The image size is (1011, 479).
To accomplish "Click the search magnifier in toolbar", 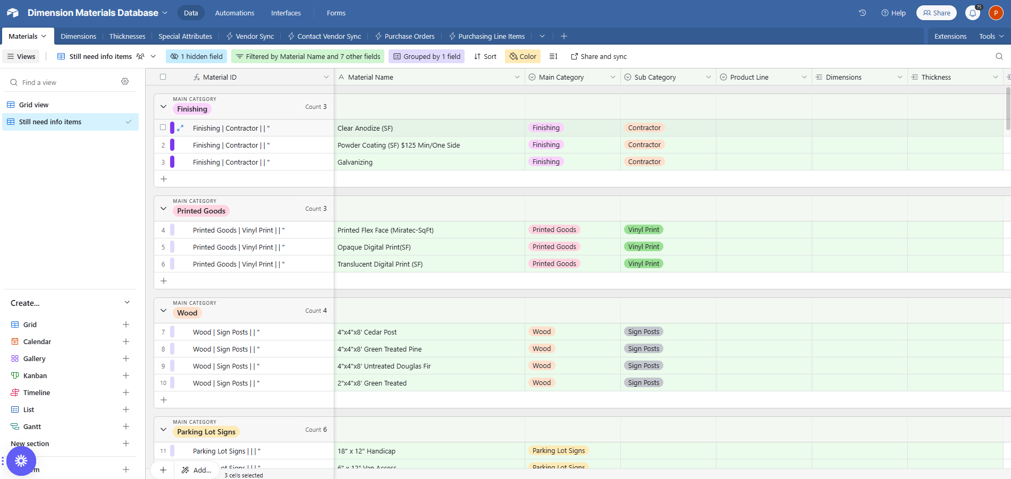I will 999,56.
